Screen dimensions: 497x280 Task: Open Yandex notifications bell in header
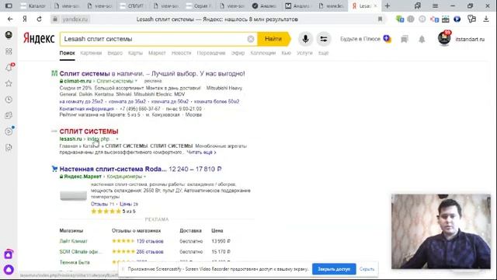click(x=422, y=40)
